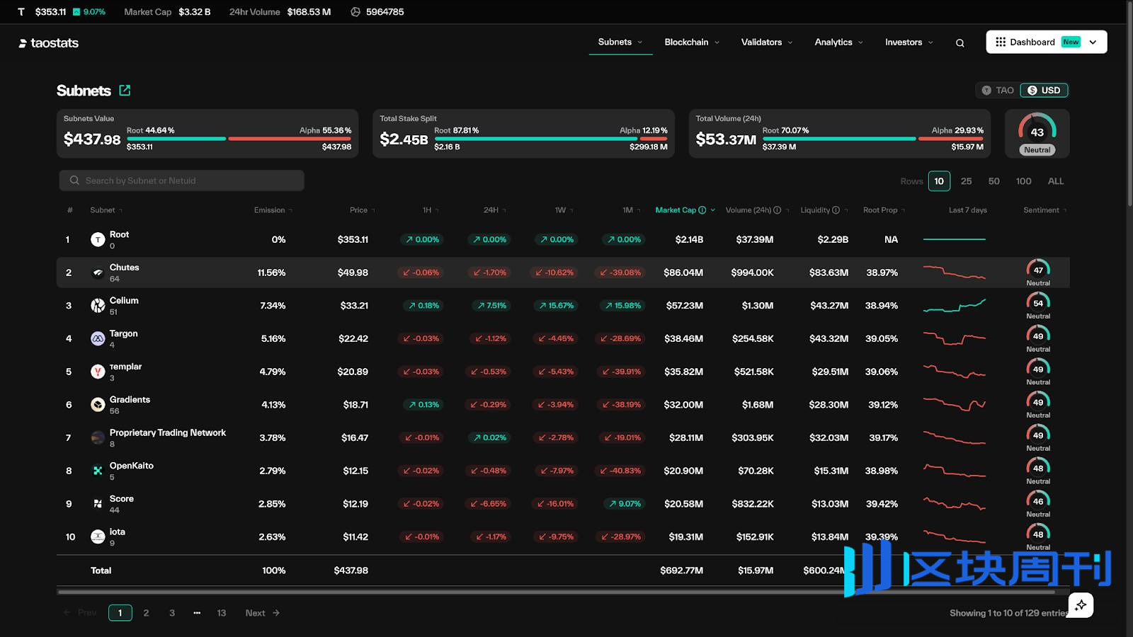Show ALL rows

tap(1056, 181)
